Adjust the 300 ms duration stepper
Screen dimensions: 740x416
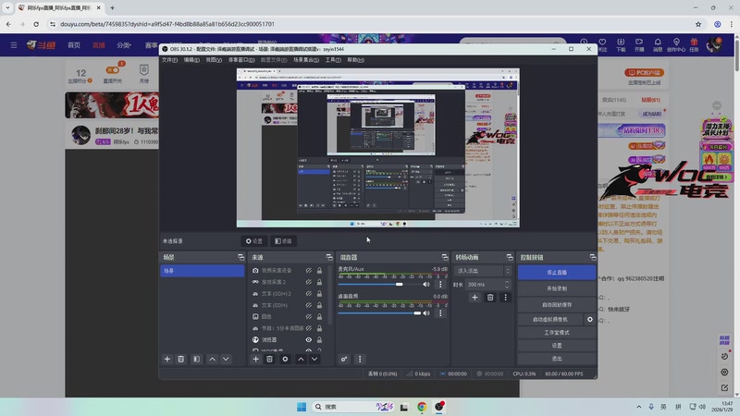tap(507, 285)
